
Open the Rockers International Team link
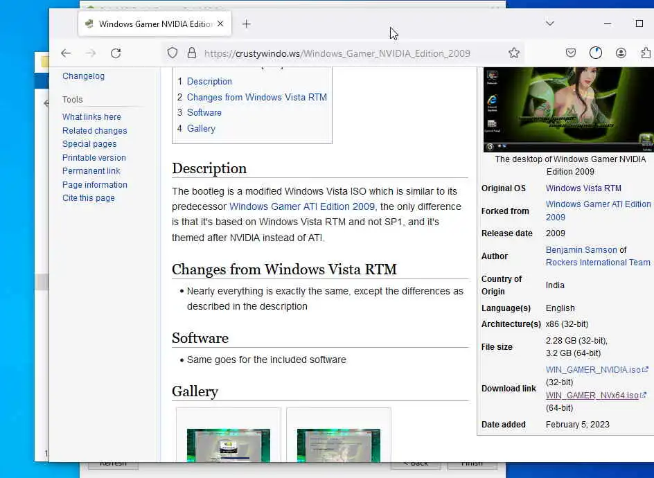click(x=598, y=263)
